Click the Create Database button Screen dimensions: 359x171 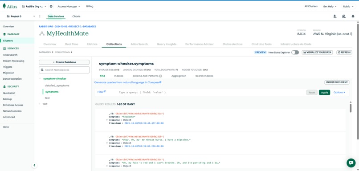(x=64, y=62)
